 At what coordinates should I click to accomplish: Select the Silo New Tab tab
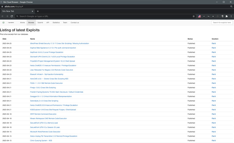[17, 11]
